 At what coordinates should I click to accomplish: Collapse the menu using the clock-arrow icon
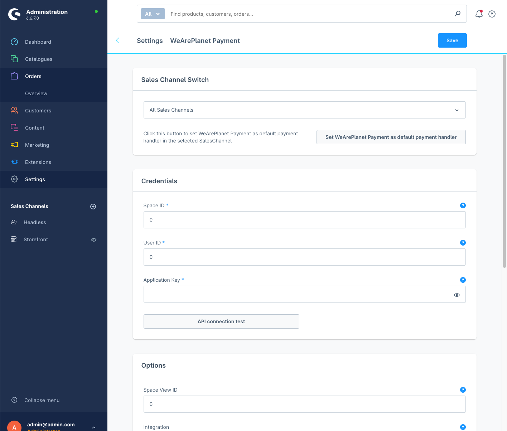(14, 400)
